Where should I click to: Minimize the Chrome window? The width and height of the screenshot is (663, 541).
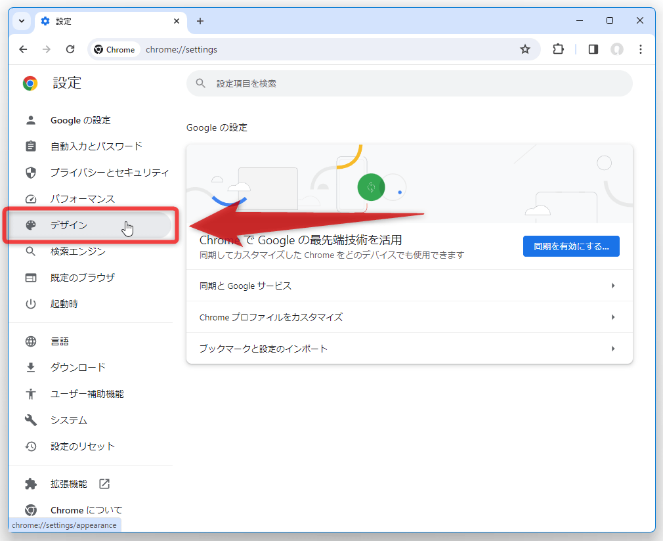(x=580, y=20)
